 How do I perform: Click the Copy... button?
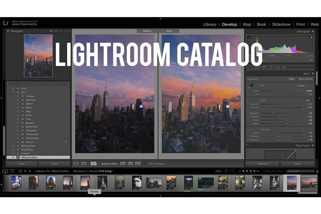coord(22,164)
